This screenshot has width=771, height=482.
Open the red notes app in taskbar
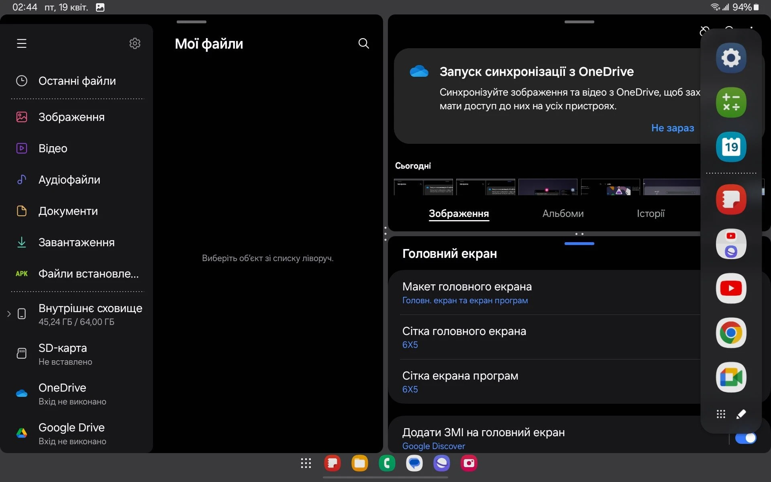[332, 463]
